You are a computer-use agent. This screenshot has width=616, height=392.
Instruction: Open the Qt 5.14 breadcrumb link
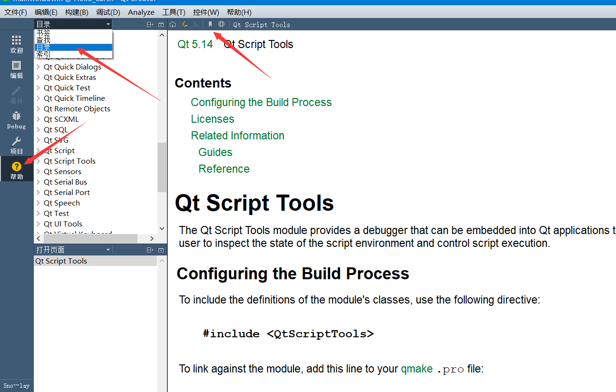(x=195, y=44)
